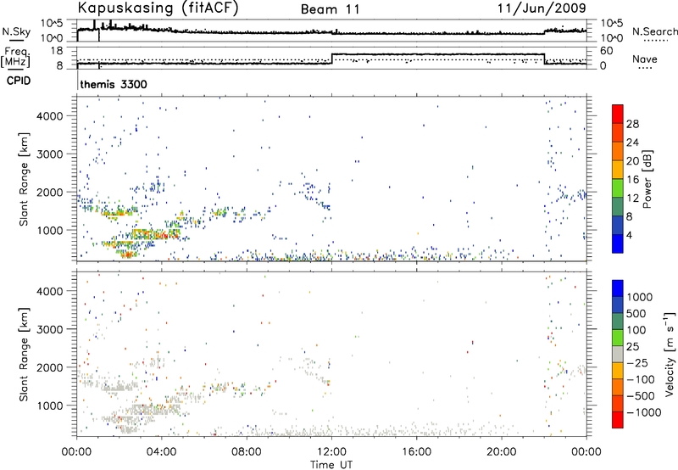The height and width of the screenshot is (470, 678).
Task: Click the "60" tick on the Nave axis
Action: click(x=607, y=51)
